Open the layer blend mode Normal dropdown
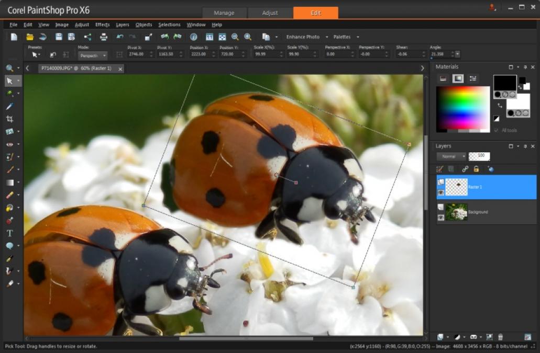Image resolution: width=540 pixels, height=353 pixels. click(451, 156)
